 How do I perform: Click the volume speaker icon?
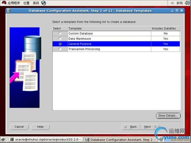[x=187, y=3]
